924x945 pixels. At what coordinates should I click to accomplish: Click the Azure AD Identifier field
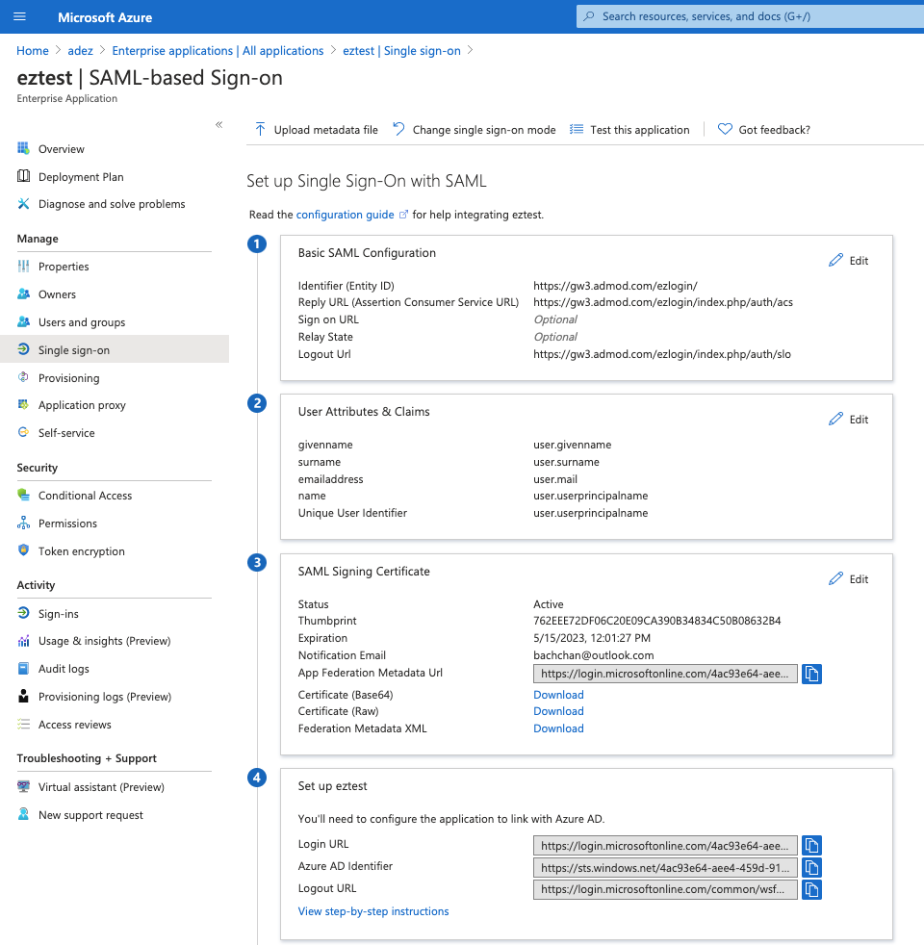[665, 868]
